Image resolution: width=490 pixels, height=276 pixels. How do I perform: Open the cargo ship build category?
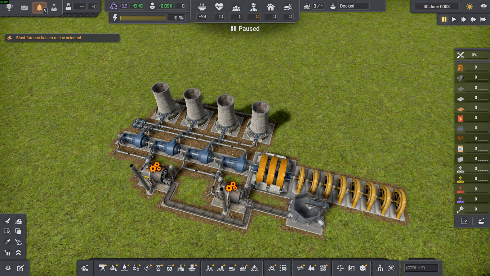[243, 268]
